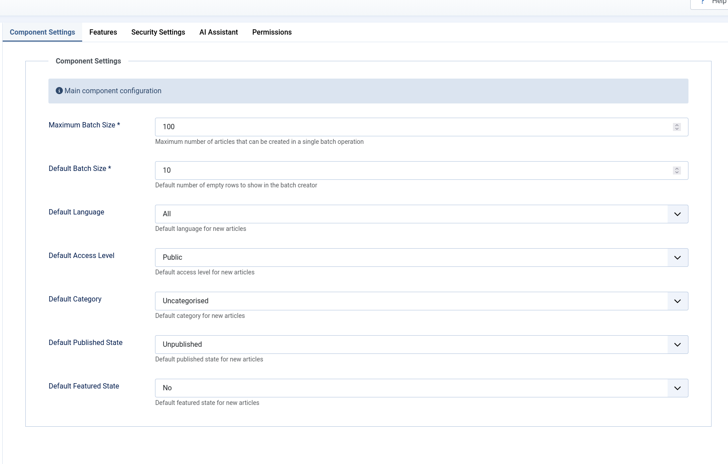Click the info icon in the configuration banner
The width and height of the screenshot is (728, 464).
coord(59,91)
